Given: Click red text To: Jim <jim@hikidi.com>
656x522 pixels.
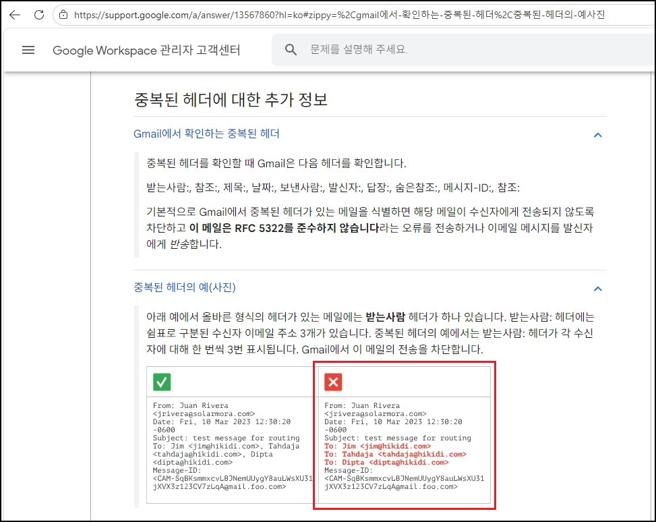Looking at the screenshot, I should (378, 446).
